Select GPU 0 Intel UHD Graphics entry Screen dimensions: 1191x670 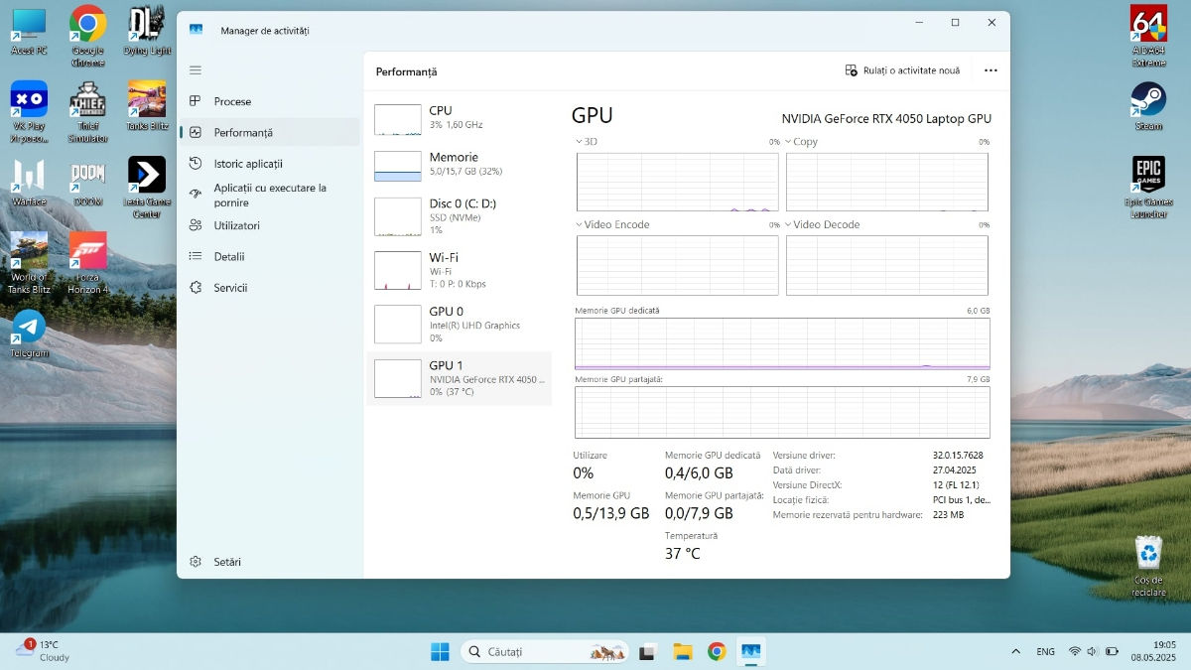[460, 325]
